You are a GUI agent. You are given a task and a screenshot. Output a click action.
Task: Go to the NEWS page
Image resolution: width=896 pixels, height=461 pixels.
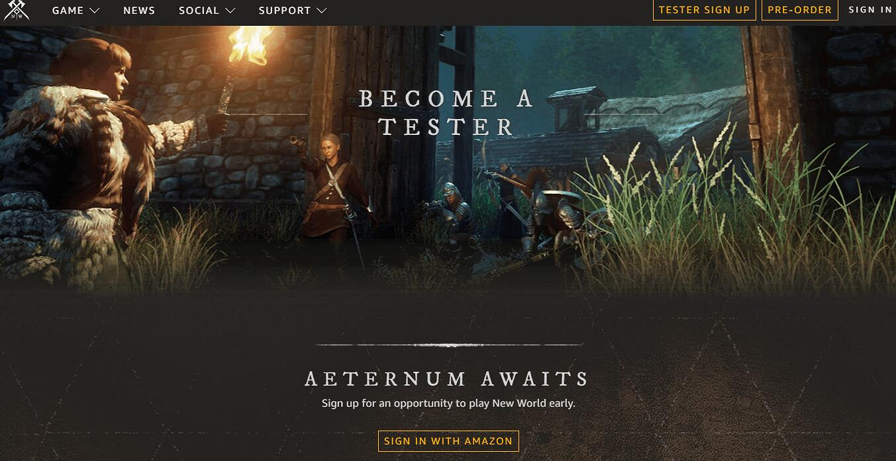(x=139, y=11)
